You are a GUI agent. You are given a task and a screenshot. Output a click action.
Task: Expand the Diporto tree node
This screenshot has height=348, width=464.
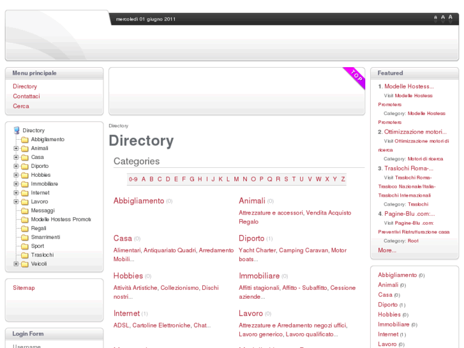16,166
